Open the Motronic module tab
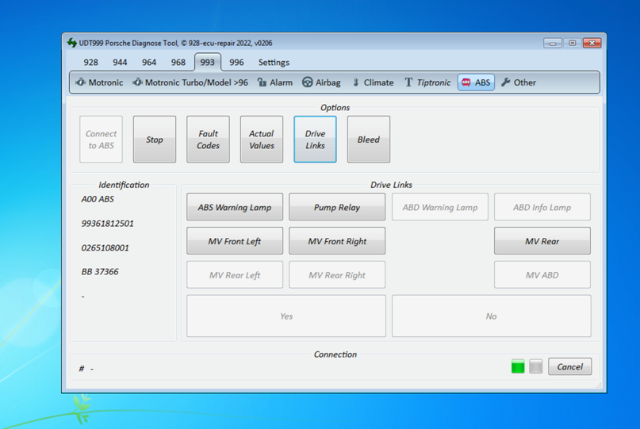 (100, 82)
